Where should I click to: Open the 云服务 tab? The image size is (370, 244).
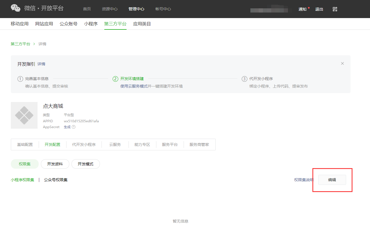point(115,145)
